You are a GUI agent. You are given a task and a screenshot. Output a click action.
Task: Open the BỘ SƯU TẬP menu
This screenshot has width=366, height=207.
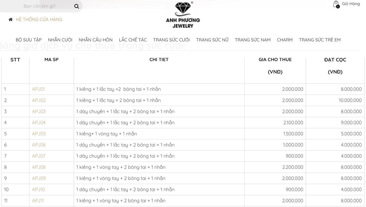coord(29,40)
